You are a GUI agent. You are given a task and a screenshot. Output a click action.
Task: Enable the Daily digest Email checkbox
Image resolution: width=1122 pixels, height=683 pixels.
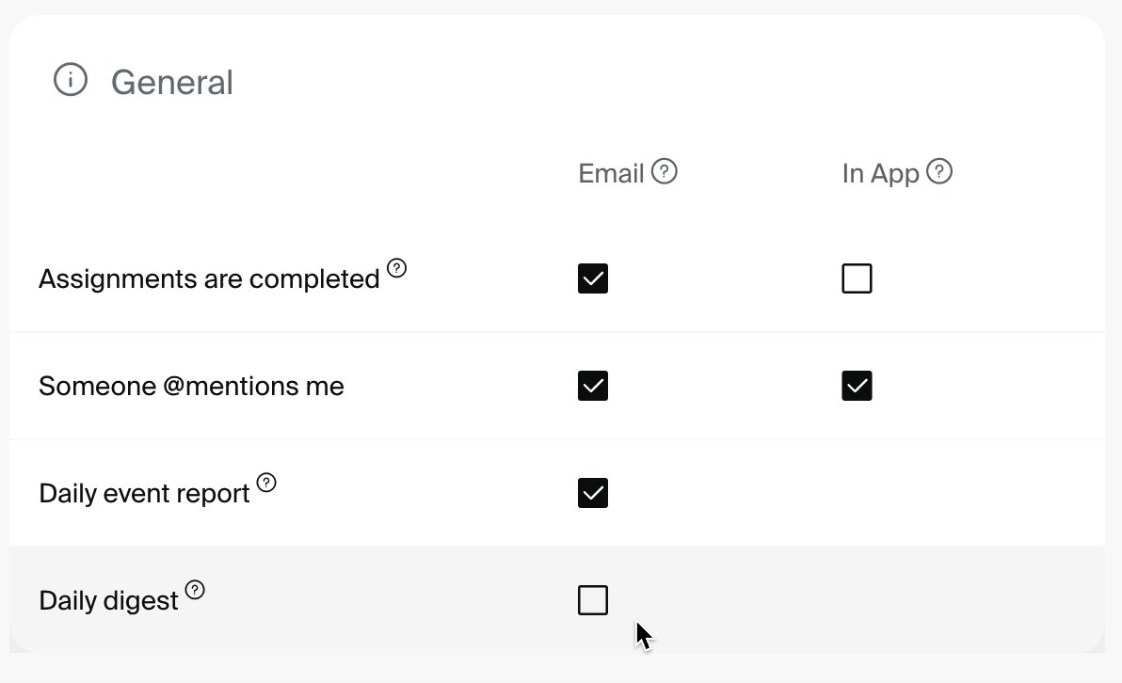tap(593, 600)
